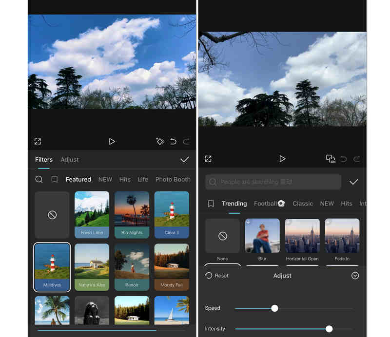Select Featured filter category
390x337 pixels.
pyautogui.click(x=78, y=179)
